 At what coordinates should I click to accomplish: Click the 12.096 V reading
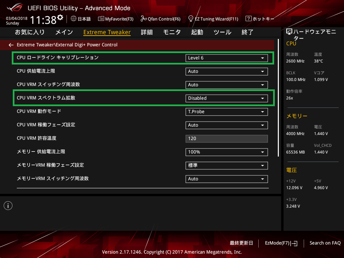pyautogui.click(x=294, y=188)
